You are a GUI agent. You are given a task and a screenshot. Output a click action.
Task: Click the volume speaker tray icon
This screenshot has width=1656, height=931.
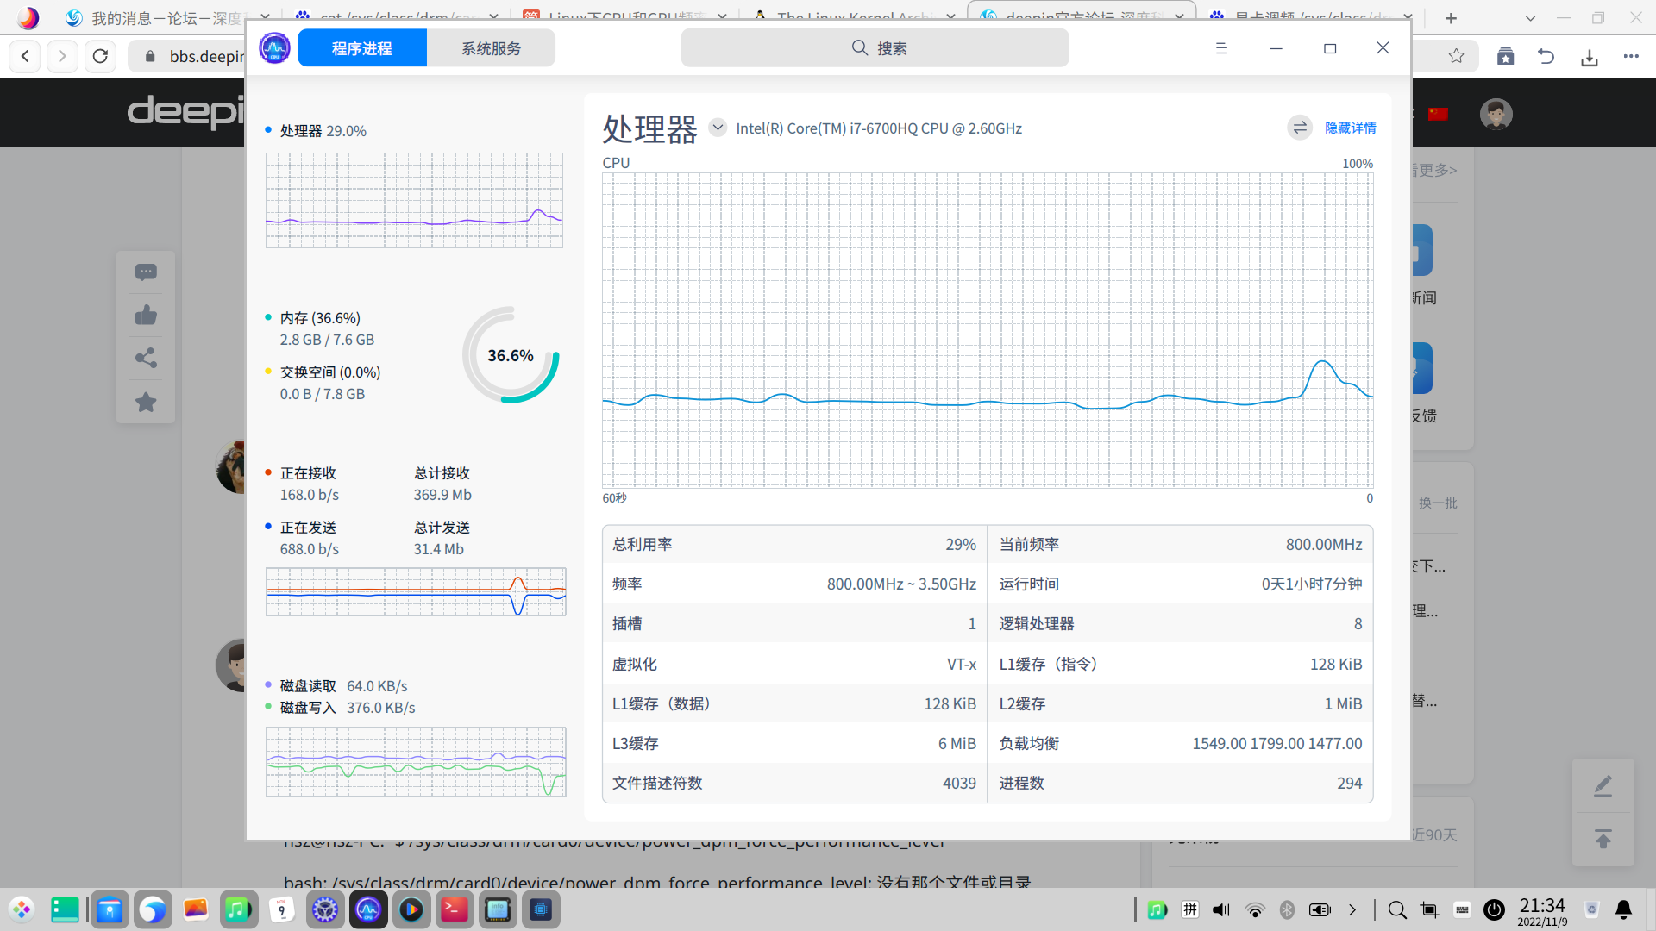pos(1221,909)
